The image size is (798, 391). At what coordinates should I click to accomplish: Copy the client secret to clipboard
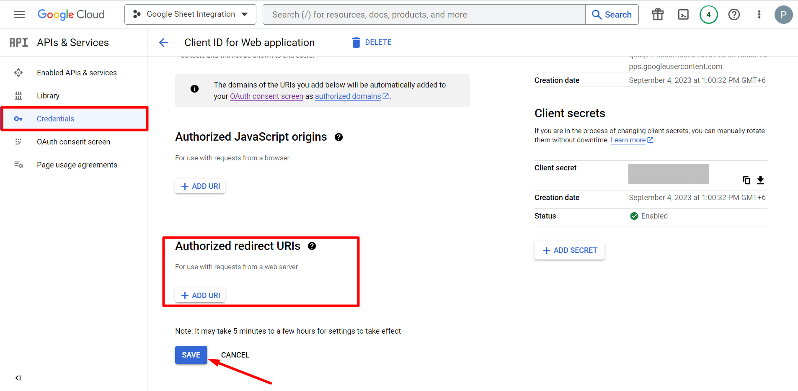pyautogui.click(x=746, y=180)
